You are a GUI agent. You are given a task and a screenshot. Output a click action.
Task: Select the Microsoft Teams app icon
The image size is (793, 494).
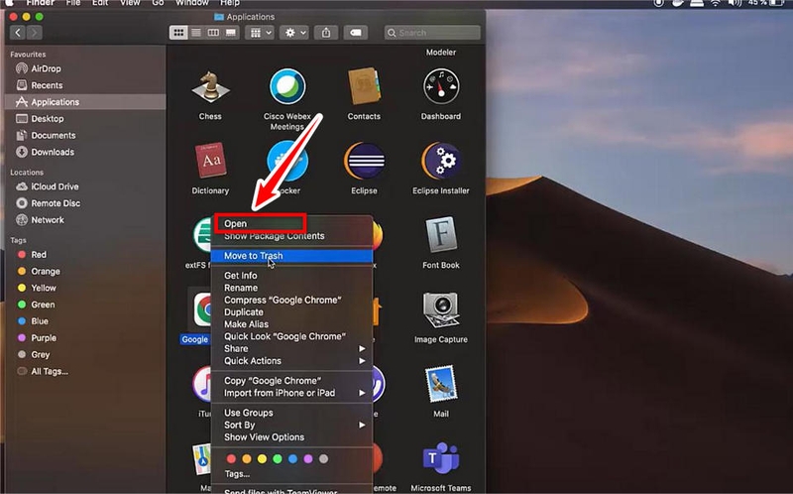[441, 458]
